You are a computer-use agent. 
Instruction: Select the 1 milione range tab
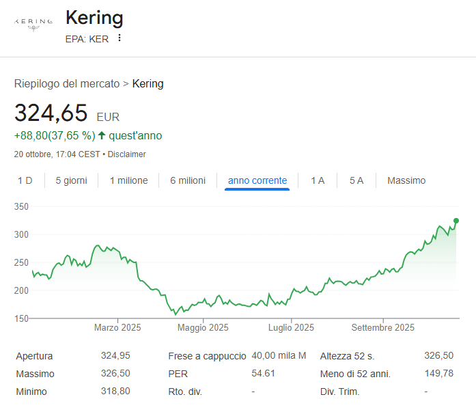pyautogui.click(x=128, y=180)
